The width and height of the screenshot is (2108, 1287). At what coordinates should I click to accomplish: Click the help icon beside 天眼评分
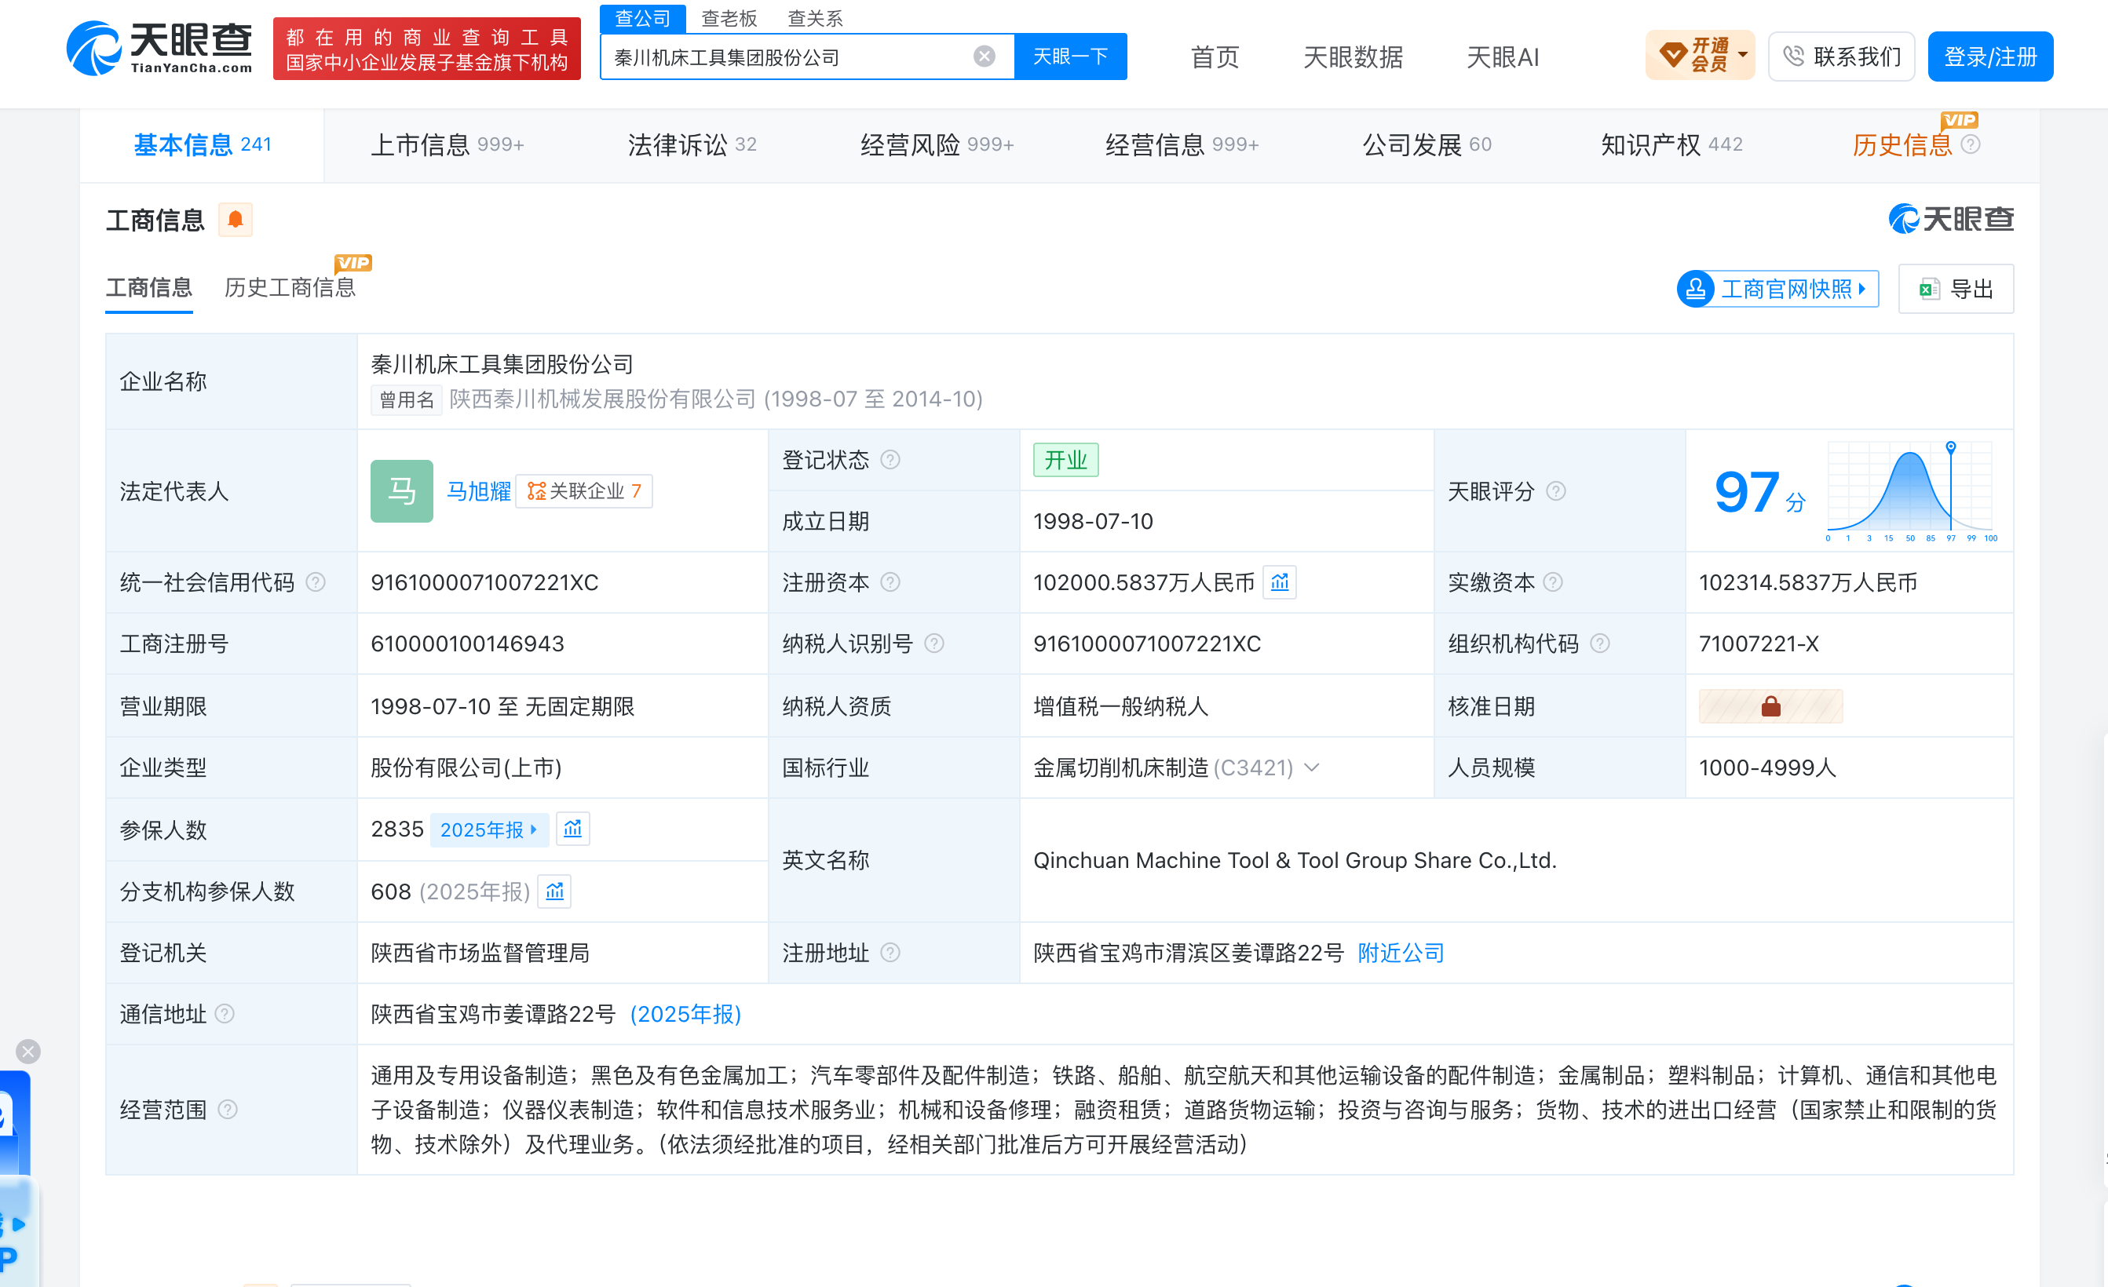pos(1556,490)
